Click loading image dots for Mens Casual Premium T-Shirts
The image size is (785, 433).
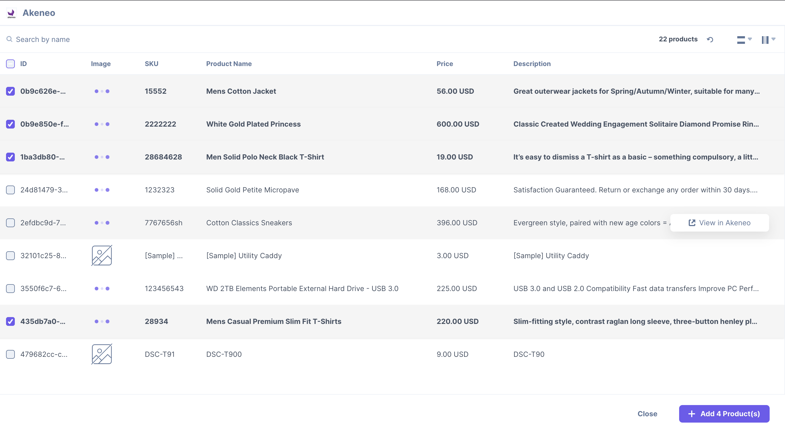pyautogui.click(x=102, y=321)
